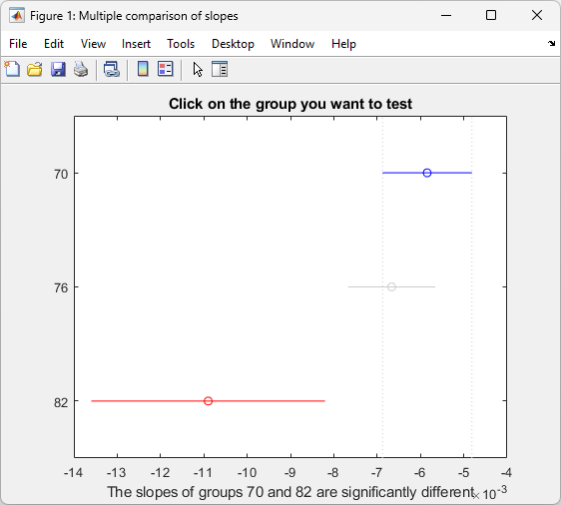Maximize the figure window

point(491,15)
